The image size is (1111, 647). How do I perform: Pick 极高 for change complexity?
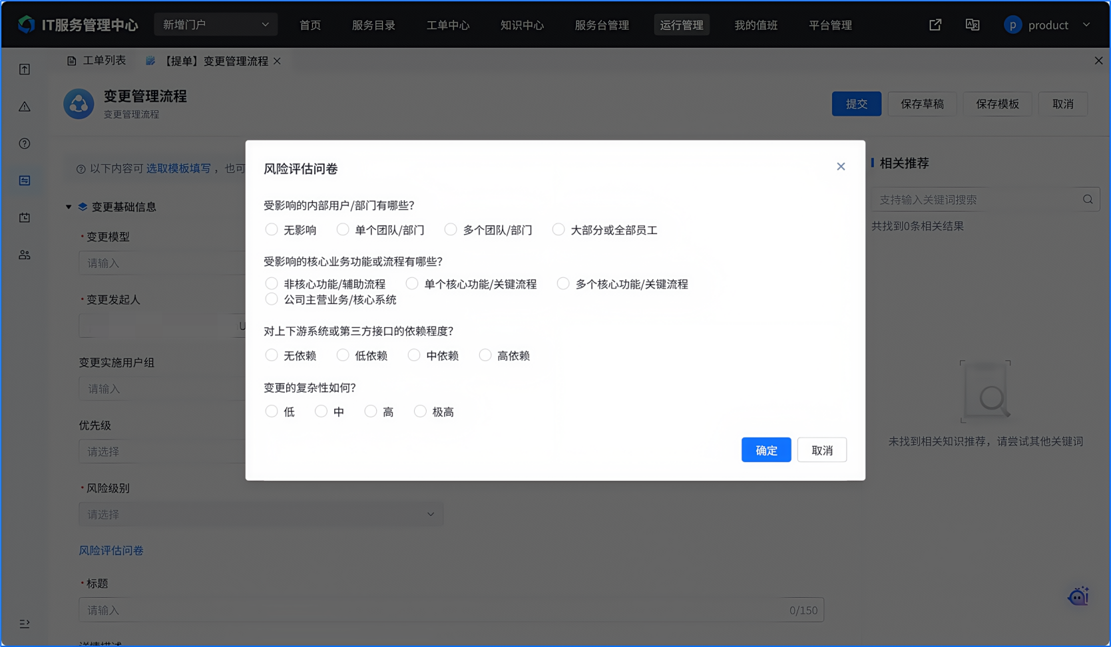(420, 412)
